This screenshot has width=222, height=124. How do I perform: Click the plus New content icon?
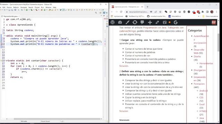point(150,22)
